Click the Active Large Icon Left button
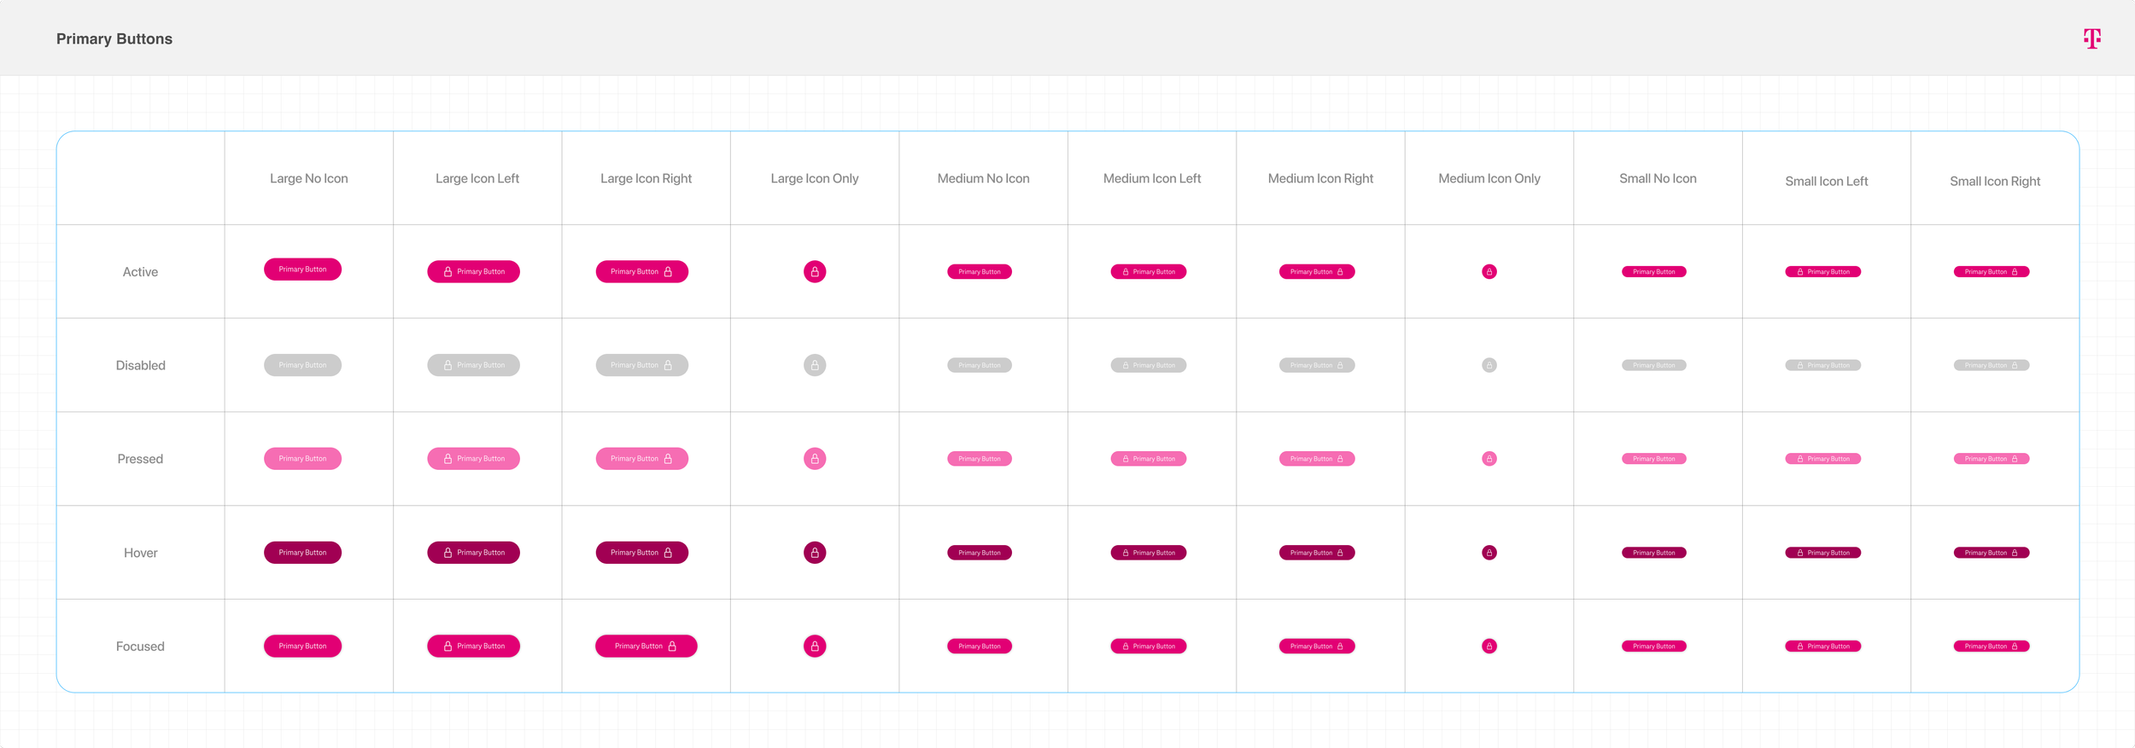This screenshot has width=2135, height=748. [473, 271]
